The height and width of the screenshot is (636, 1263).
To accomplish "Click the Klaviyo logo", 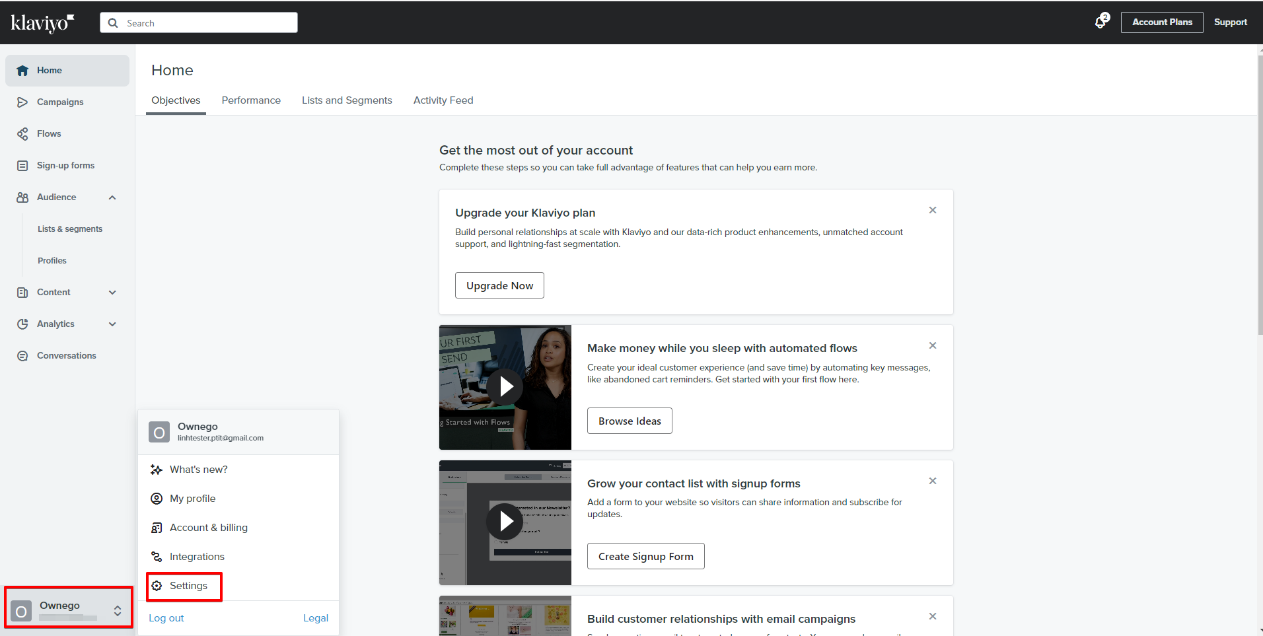I will point(42,23).
